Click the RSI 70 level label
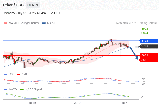This screenshot has width=159, height=107. coord(143,79)
